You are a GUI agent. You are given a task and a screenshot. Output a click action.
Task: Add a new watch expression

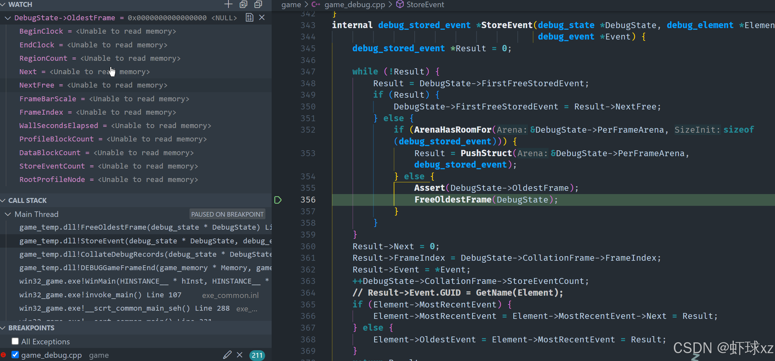228,4
